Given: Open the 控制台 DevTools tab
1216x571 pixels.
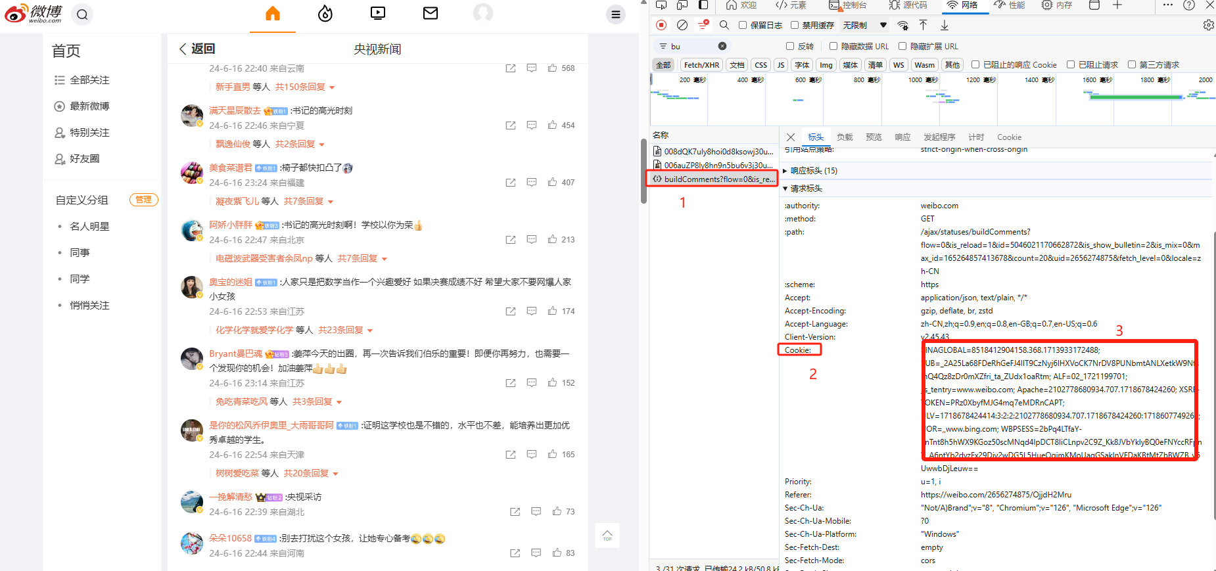Looking at the screenshot, I should pyautogui.click(x=848, y=5).
